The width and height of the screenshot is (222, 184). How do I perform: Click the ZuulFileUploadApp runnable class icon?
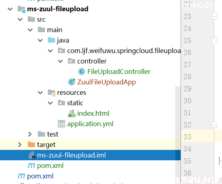[72, 82]
